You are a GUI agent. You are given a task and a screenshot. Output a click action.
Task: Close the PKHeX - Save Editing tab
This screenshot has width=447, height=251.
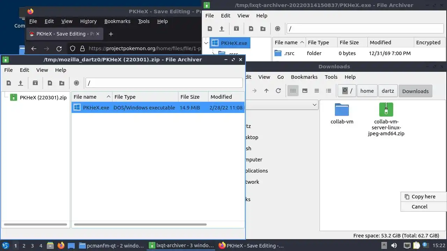(x=98, y=34)
